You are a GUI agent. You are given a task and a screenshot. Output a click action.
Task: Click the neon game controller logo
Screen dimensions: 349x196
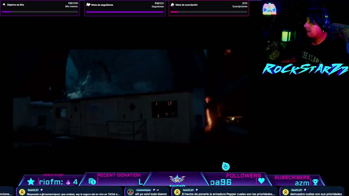click(x=269, y=9)
